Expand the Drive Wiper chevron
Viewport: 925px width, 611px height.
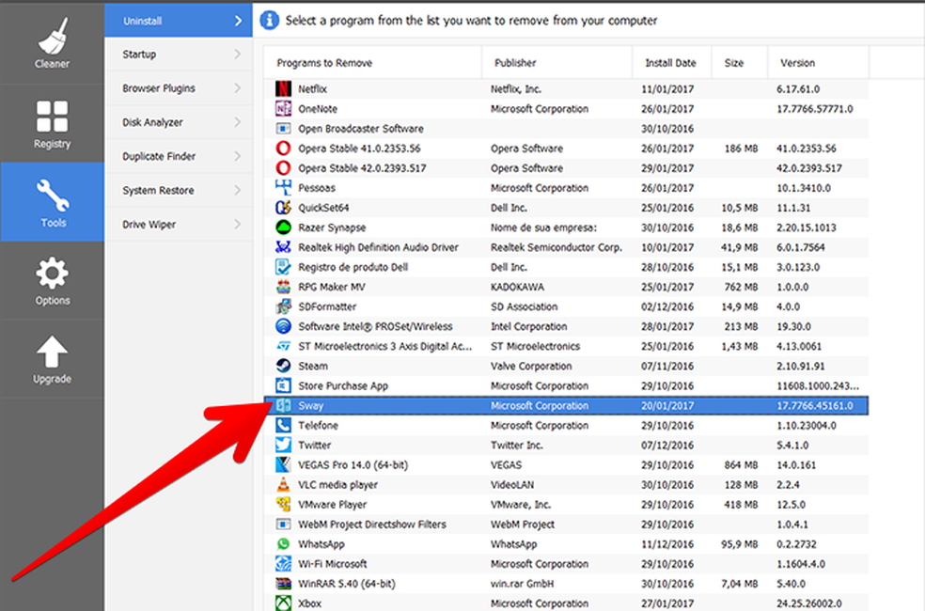click(237, 225)
